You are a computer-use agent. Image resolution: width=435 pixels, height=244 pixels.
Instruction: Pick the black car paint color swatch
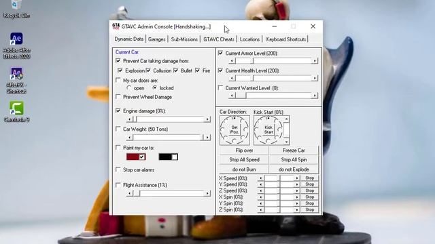(168, 157)
